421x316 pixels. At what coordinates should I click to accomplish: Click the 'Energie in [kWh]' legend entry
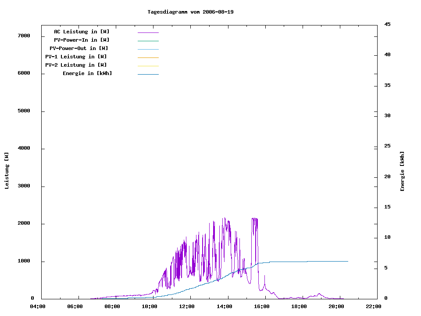[x=87, y=73]
